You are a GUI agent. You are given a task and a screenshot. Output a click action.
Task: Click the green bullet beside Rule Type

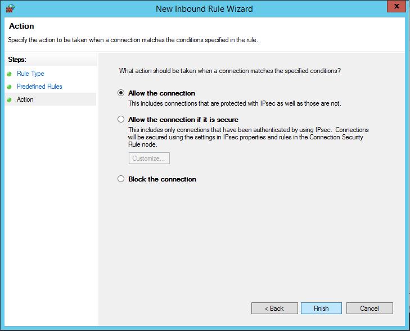pyautogui.click(x=9, y=74)
